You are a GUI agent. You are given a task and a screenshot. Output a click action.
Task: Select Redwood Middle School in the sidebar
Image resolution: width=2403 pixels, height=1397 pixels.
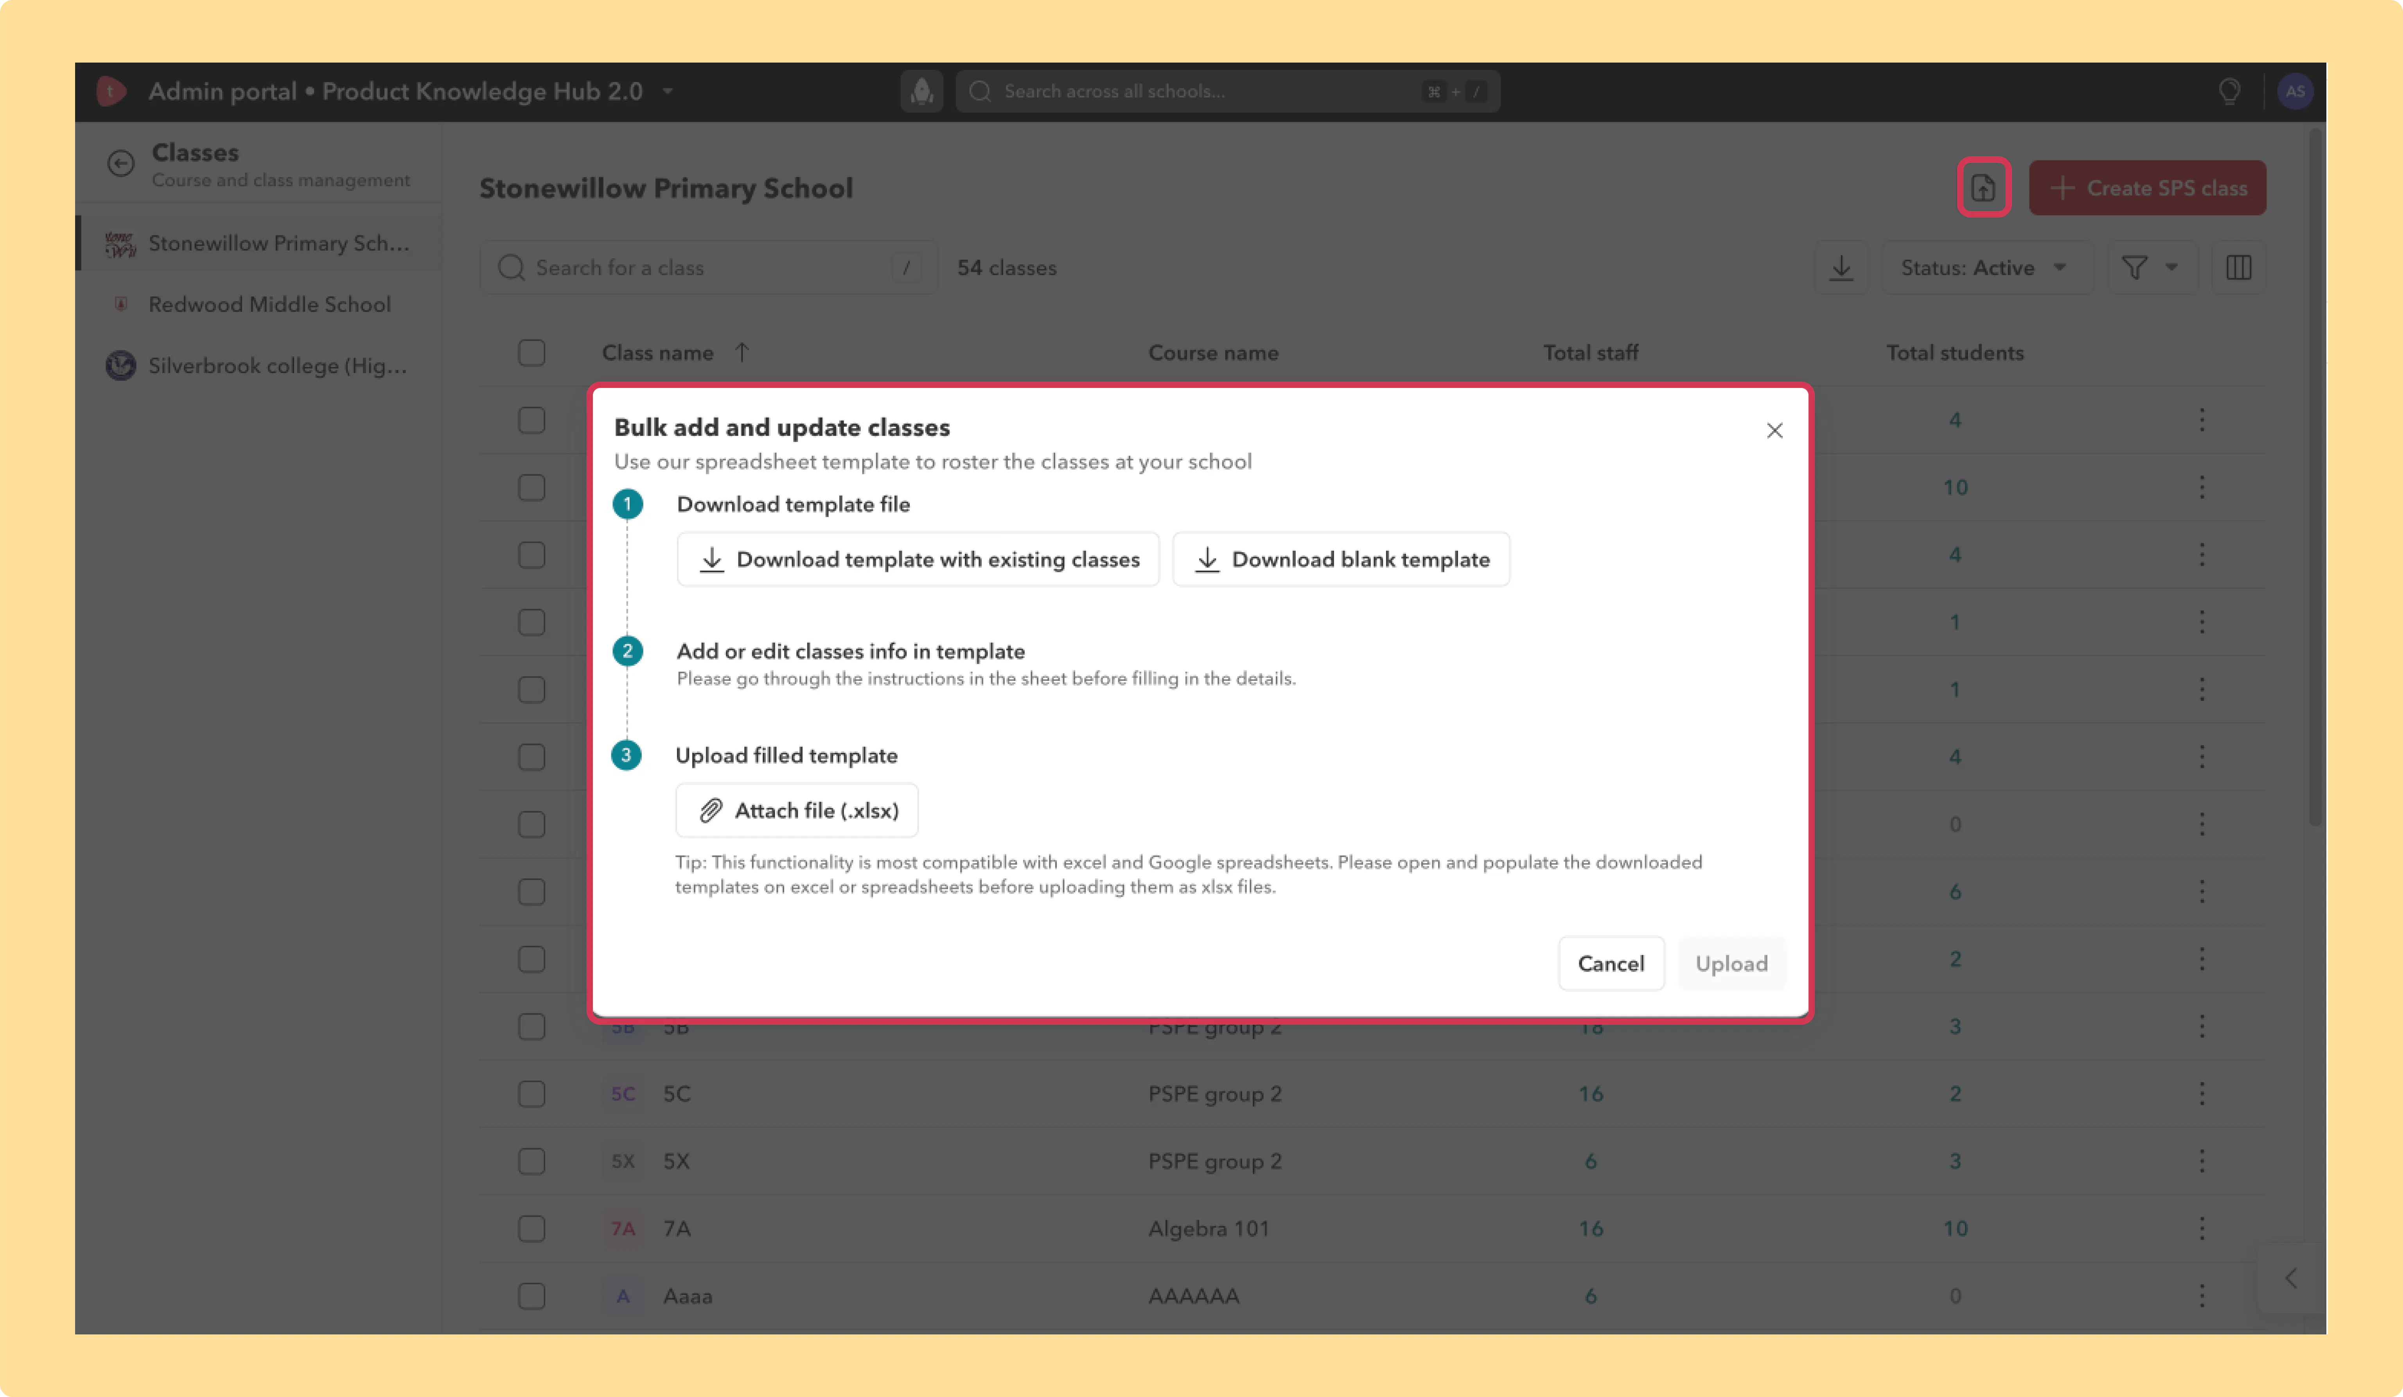259,304
